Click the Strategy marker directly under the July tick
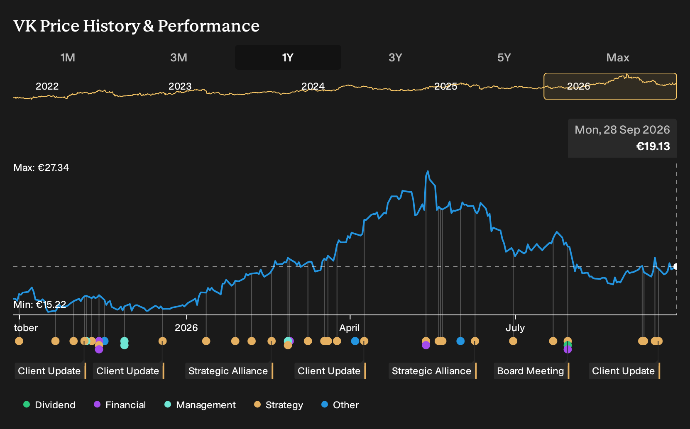This screenshot has height=429, width=690. pos(513,341)
